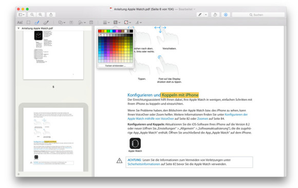Open the signature dropdown
This screenshot has height=188, width=298.
82,23
